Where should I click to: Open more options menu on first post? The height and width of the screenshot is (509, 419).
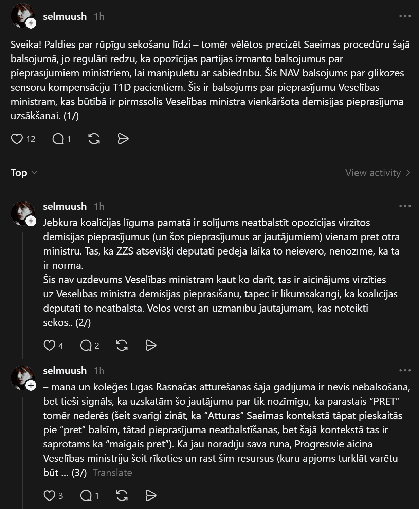pyautogui.click(x=405, y=16)
